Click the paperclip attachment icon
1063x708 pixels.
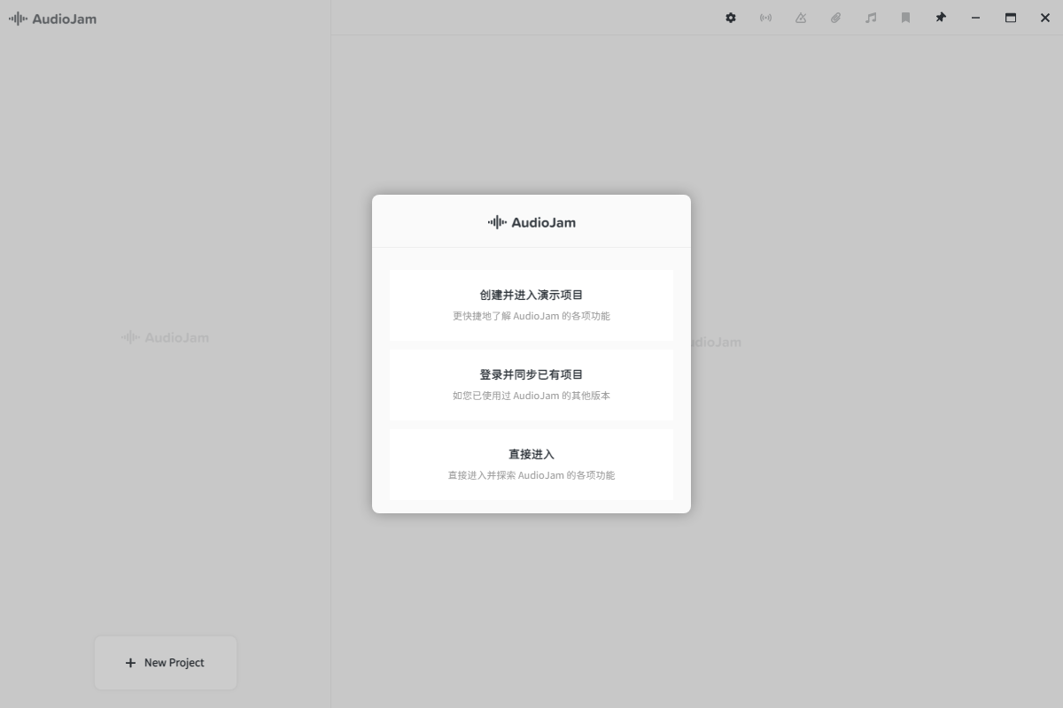pyautogui.click(x=835, y=18)
